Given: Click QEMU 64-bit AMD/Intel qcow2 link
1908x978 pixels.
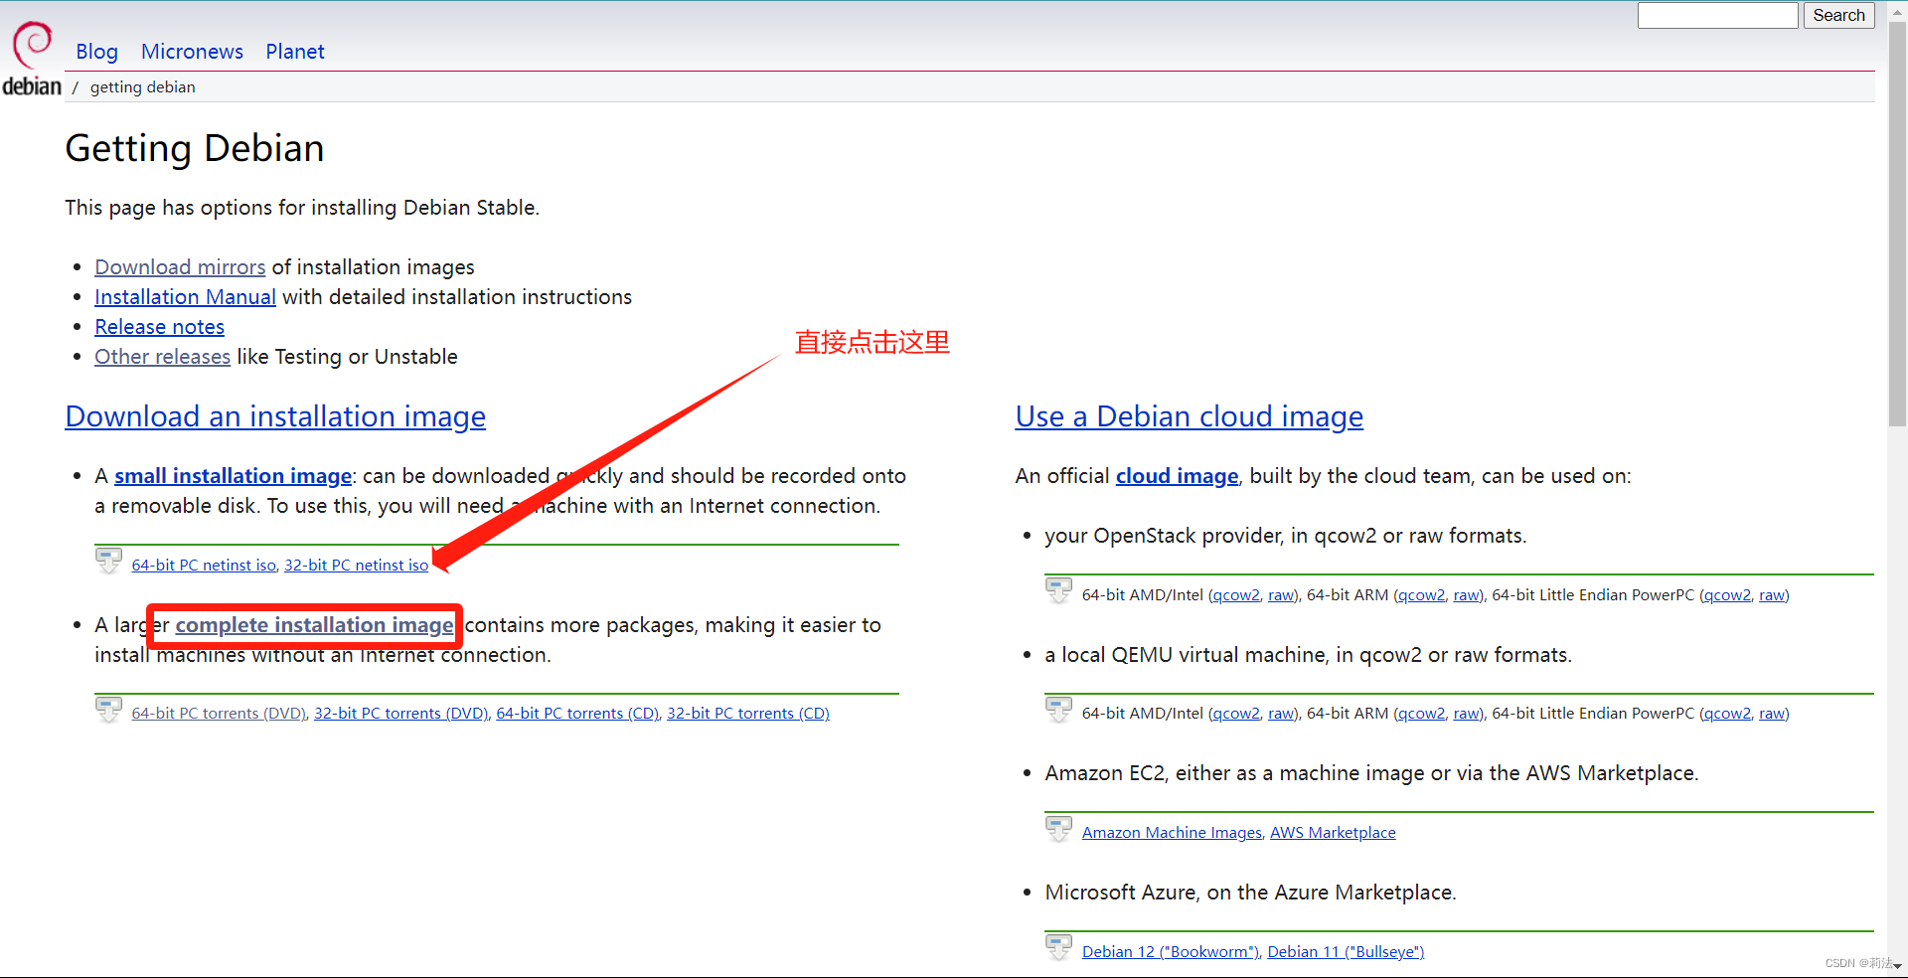Looking at the screenshot, I should click(1236, 714).
